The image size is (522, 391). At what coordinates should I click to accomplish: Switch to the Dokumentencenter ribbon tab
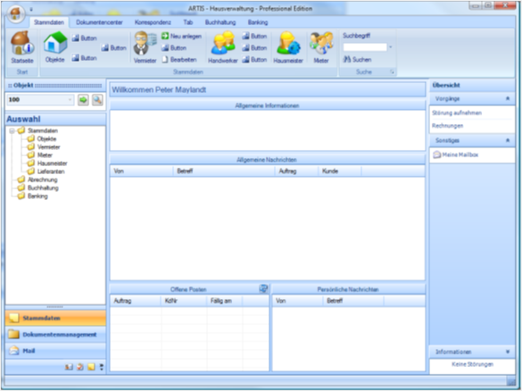99,22
